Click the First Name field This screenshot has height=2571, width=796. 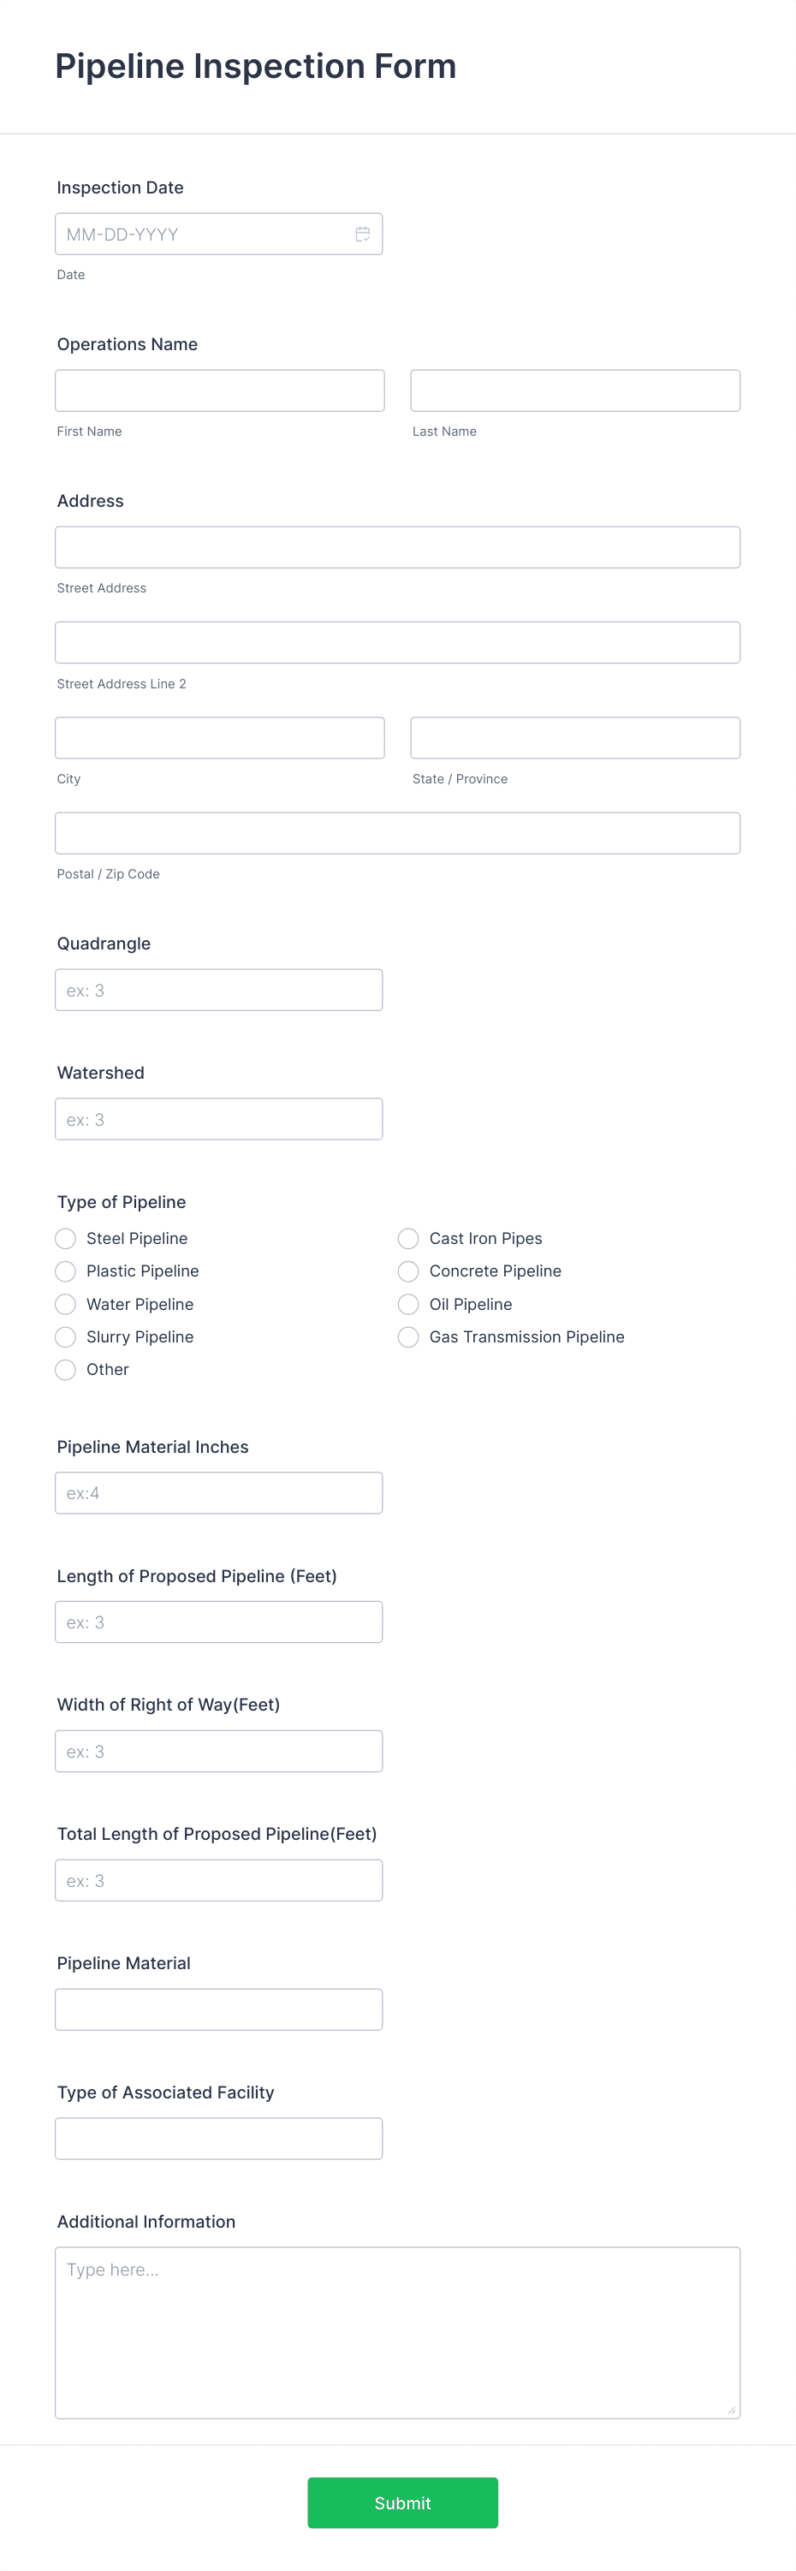click(219, 390)
